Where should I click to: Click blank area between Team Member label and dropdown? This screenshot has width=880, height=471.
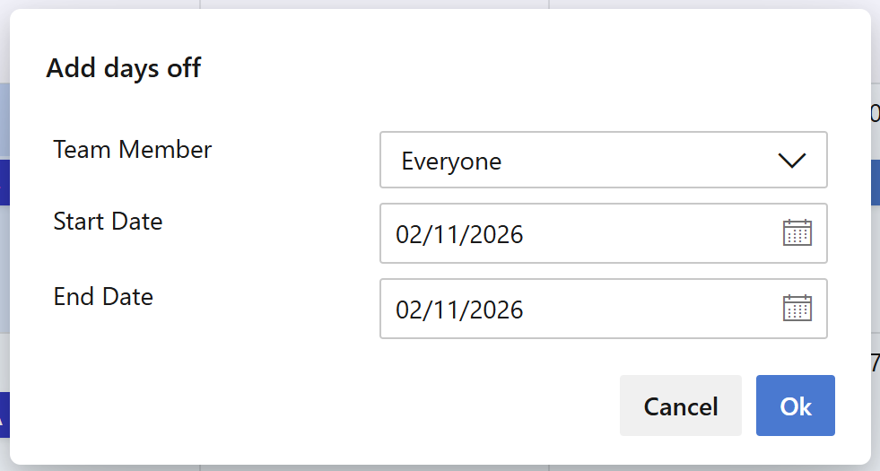click(296, 153)
